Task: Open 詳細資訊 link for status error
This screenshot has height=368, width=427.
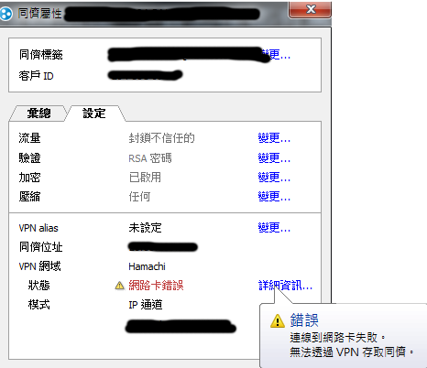Action: pos(285,286)
